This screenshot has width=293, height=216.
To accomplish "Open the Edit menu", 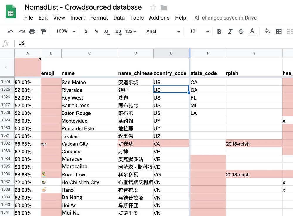I will (x=43, y=18).
